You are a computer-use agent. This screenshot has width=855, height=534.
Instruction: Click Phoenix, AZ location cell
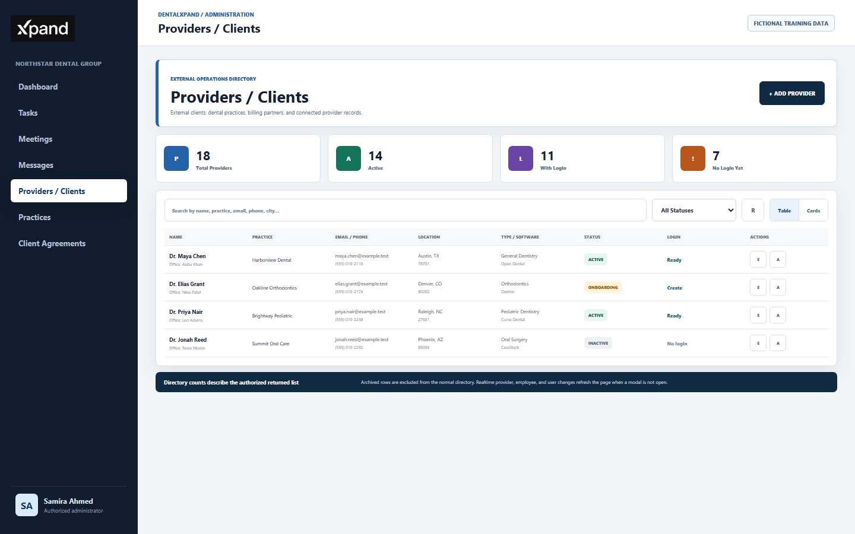[430, 339]
